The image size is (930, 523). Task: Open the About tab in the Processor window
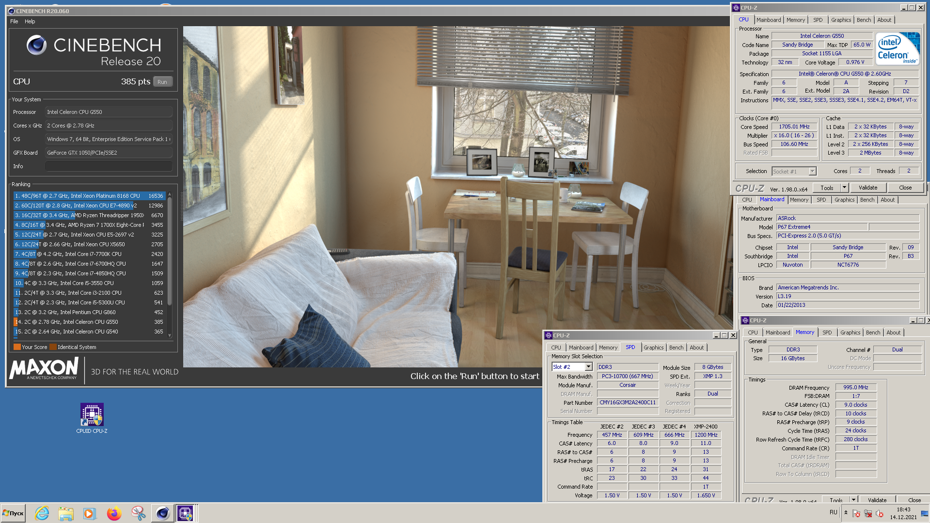[884, 20]
